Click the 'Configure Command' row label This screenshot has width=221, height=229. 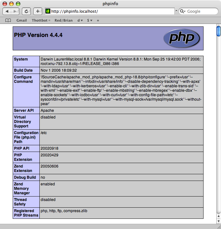point(23,79)
